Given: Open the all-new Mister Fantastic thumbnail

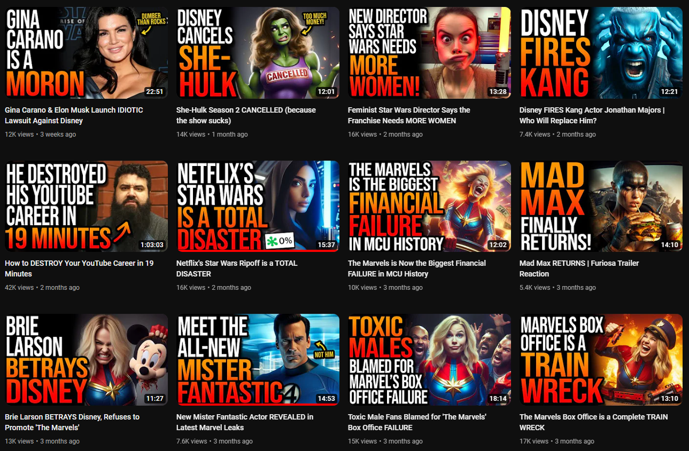Looking at the screenshot, I should [258, 360].
